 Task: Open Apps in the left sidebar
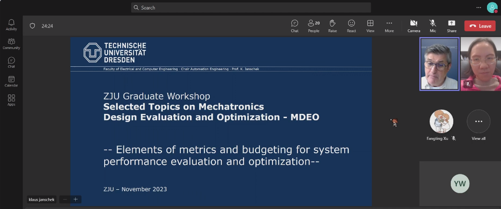point(12,100)
